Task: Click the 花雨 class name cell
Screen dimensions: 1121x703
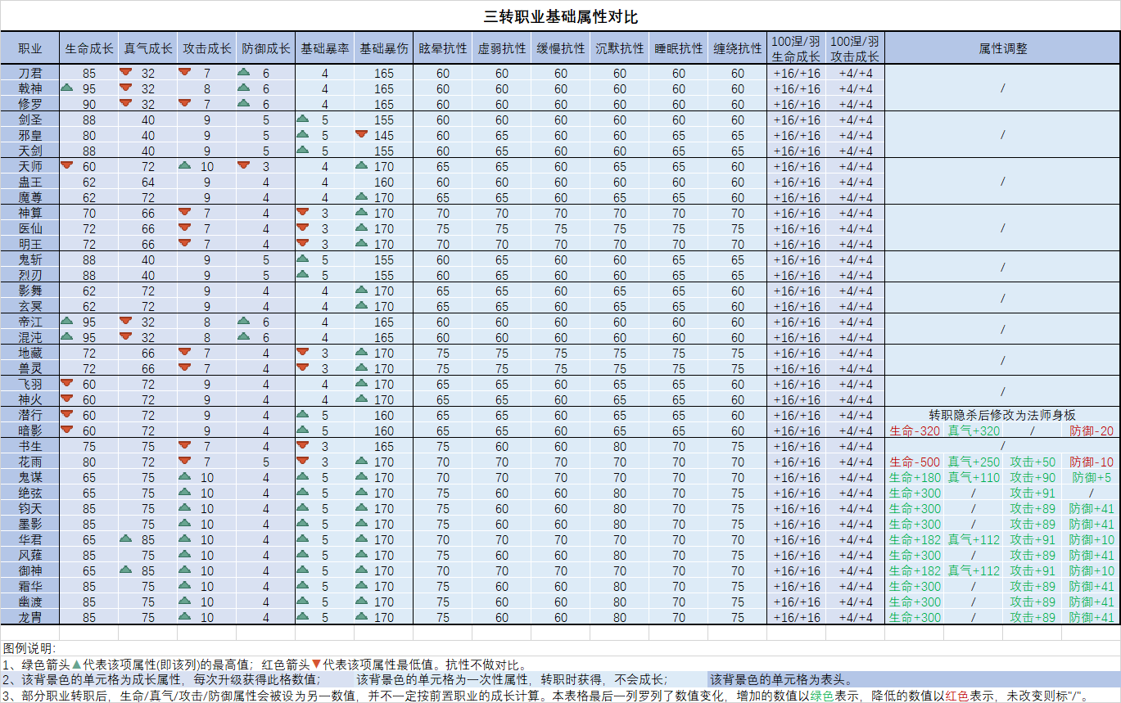Action: [x=30, y=462]
